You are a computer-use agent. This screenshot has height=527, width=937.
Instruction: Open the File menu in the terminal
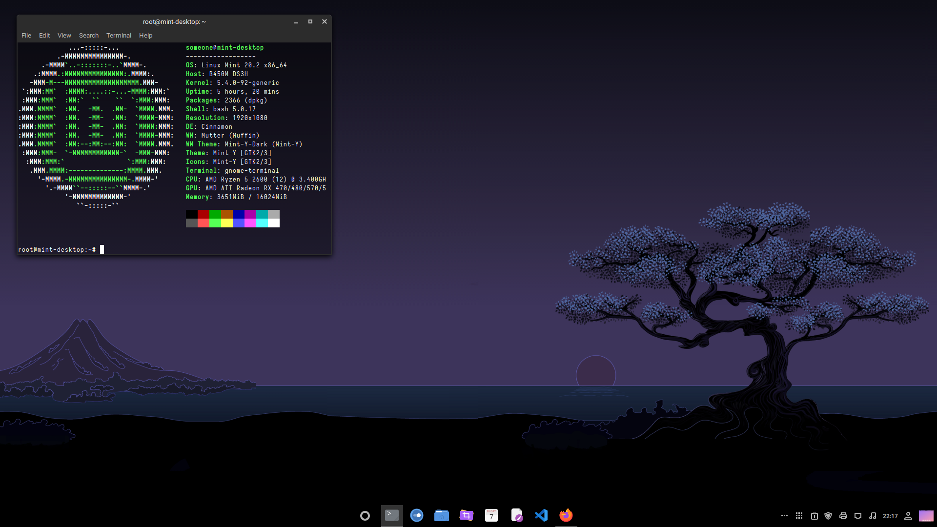coord(26,36)
